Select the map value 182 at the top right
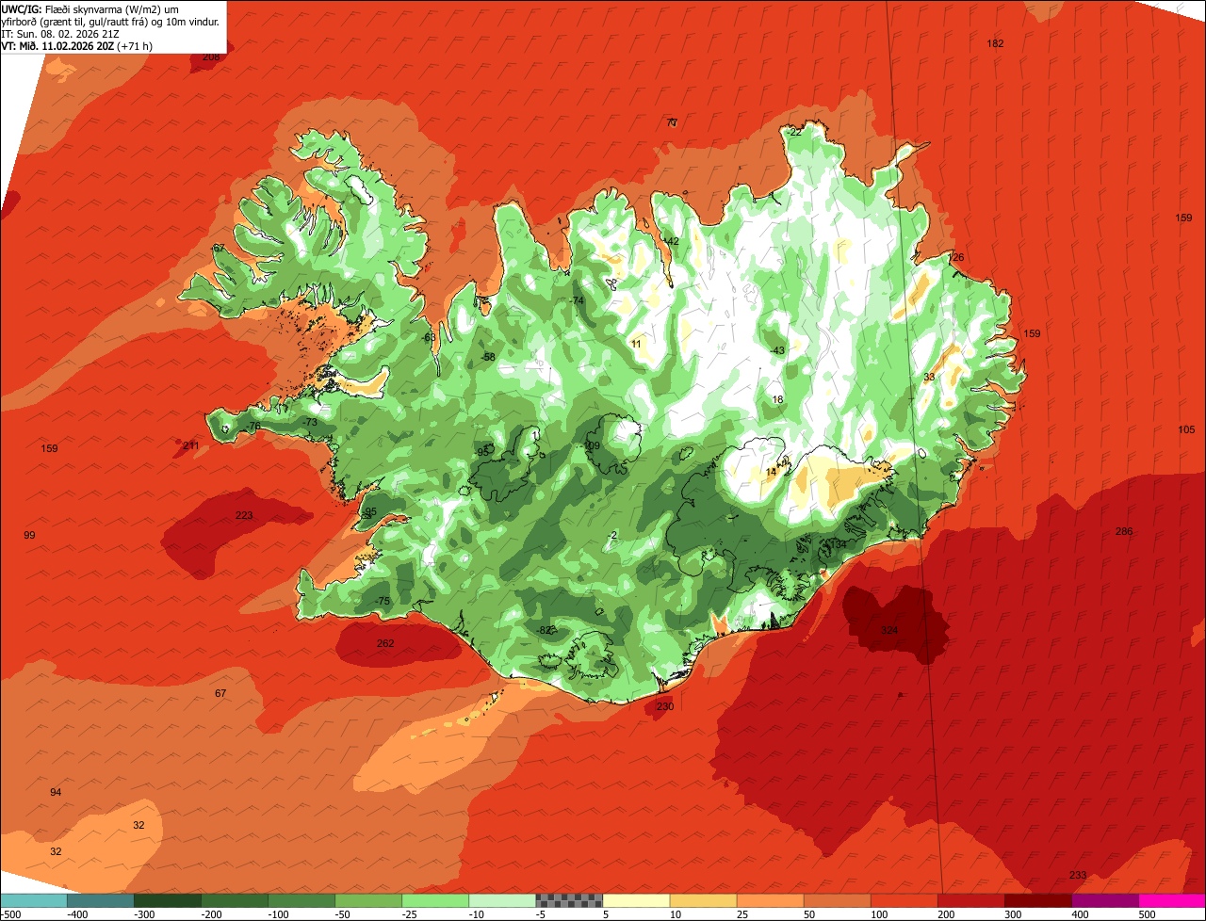The image size is (1206, 921). pyautogui.click(x=995, y=44)
